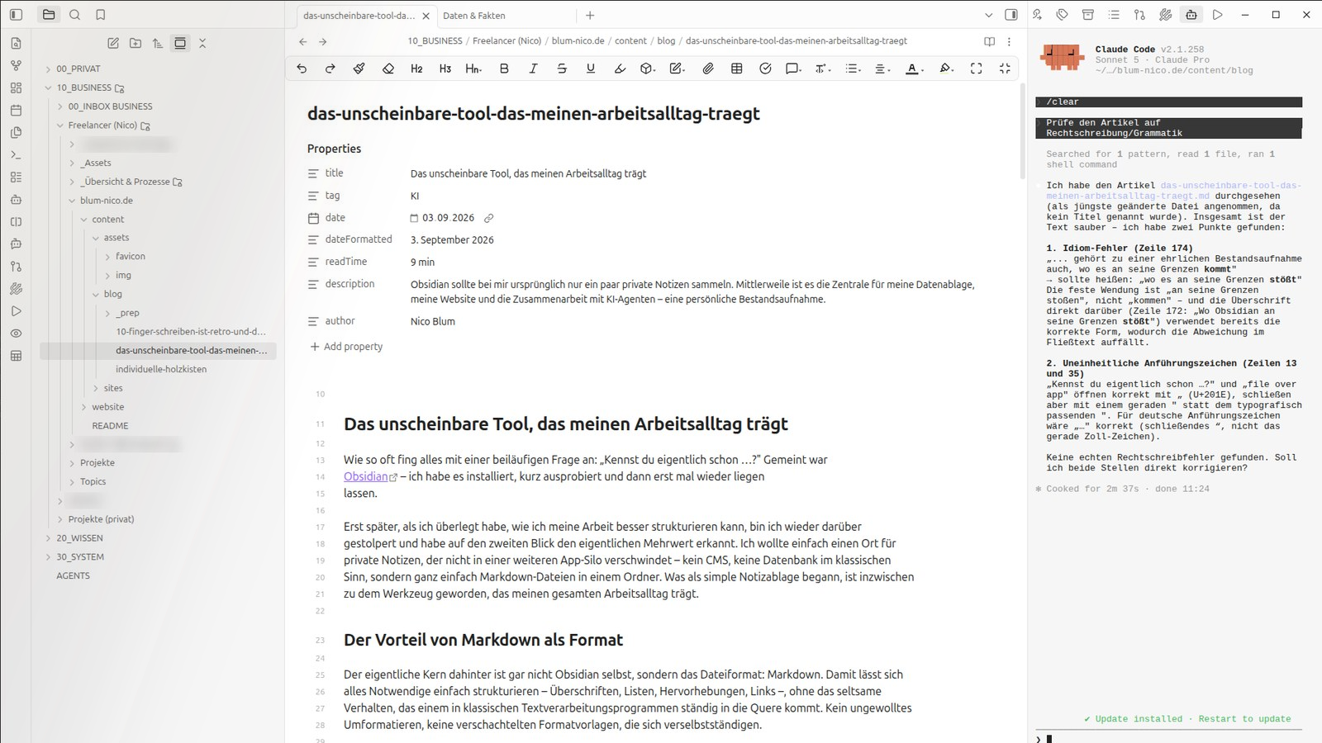Click the undo arrow in the toolbar

coord(302,69)
